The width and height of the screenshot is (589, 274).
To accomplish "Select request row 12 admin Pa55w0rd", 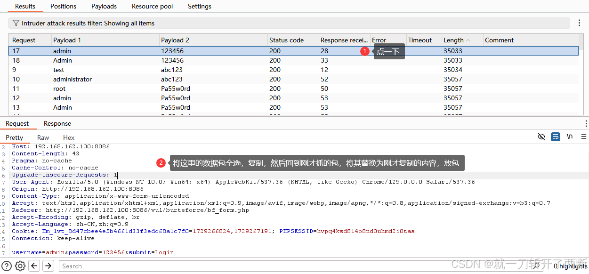I will [293, 98].
